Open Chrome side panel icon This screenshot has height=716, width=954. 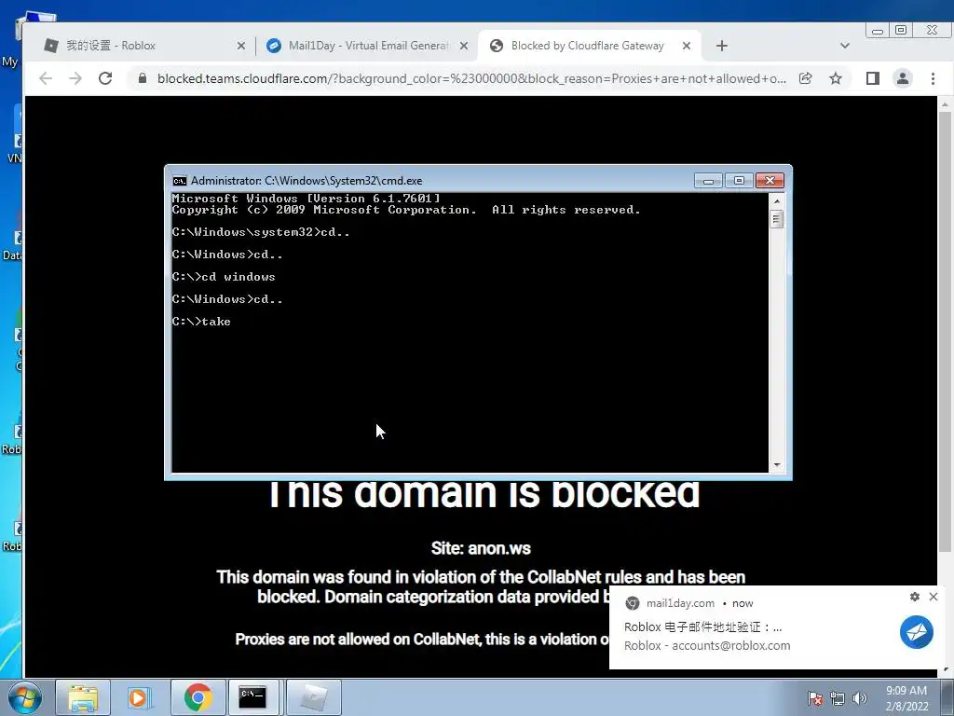coord(872,78)
